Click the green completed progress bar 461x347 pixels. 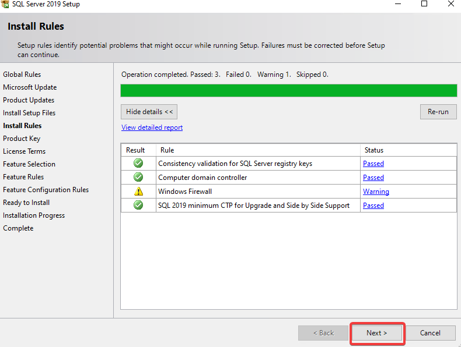point(289,91)
